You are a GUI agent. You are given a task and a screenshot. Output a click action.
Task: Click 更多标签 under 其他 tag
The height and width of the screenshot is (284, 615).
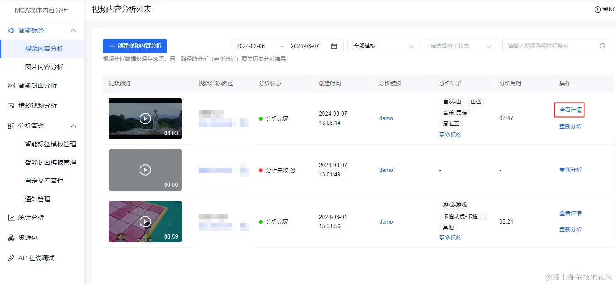coord(450,238)
